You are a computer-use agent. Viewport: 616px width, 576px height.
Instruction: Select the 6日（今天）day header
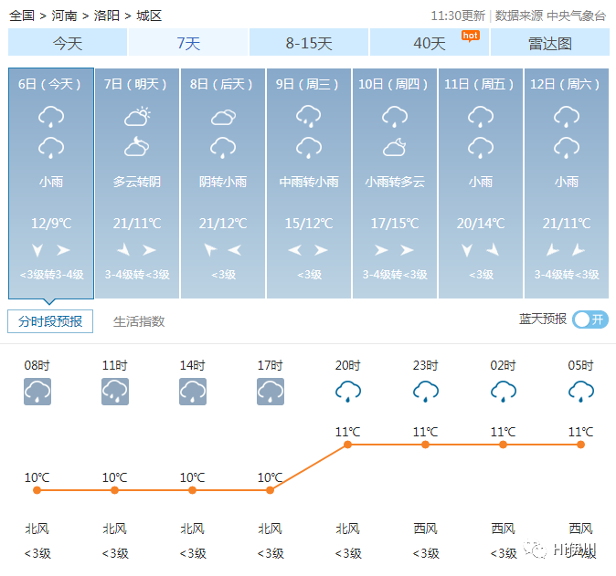(49, 84)
